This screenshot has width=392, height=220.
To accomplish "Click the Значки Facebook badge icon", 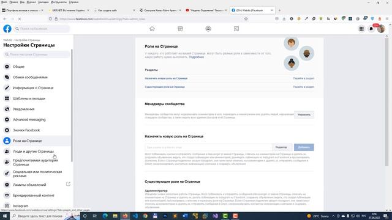I will pos(7,130).
